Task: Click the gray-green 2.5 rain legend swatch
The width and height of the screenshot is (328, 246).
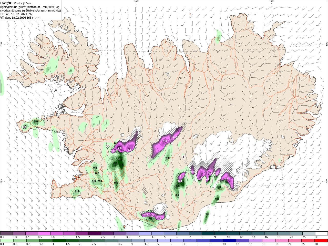Action: coord(98,241)
